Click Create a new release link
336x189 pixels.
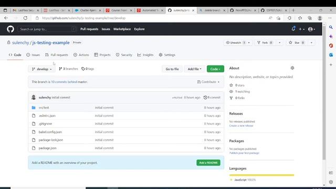241,125
